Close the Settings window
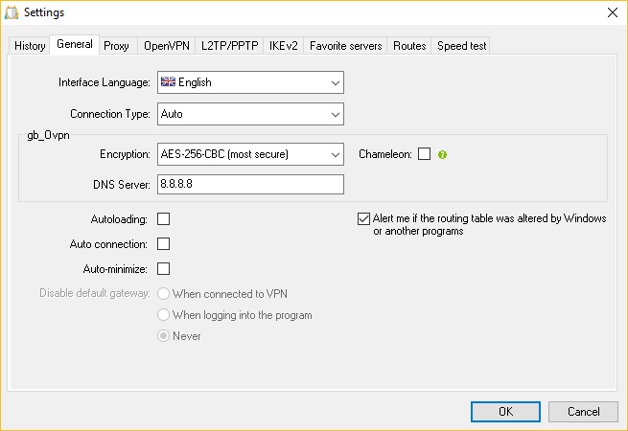Viewport: 628px width, 431px height. tap(613, 12)
